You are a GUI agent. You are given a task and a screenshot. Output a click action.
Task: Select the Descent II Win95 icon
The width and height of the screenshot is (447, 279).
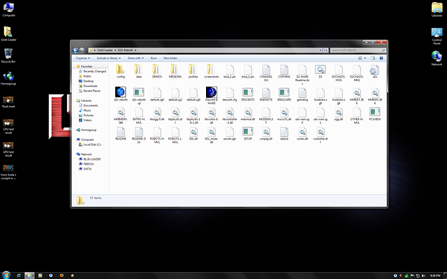211,92
